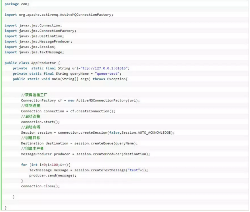The width and height of the screenshot is (250, 212).
Task: Click 'connection.start();' line
Action: pyautogui.click(x=40, y=122)
